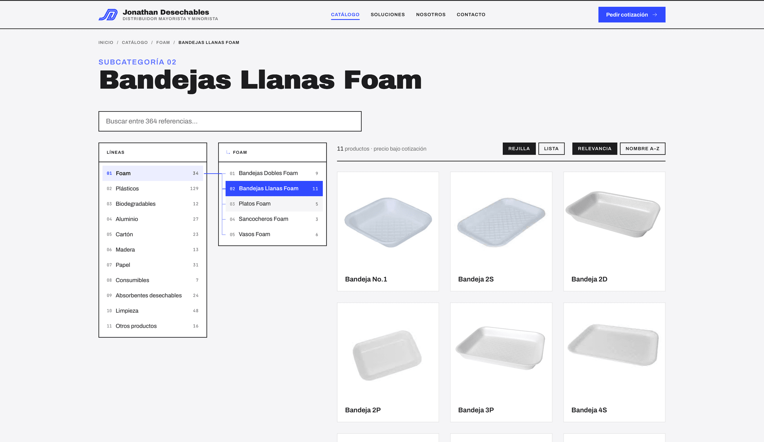The image size is (764, 442).
Task: Select the Cartón line
Action: pyautogui.click(x=153, y=234)
